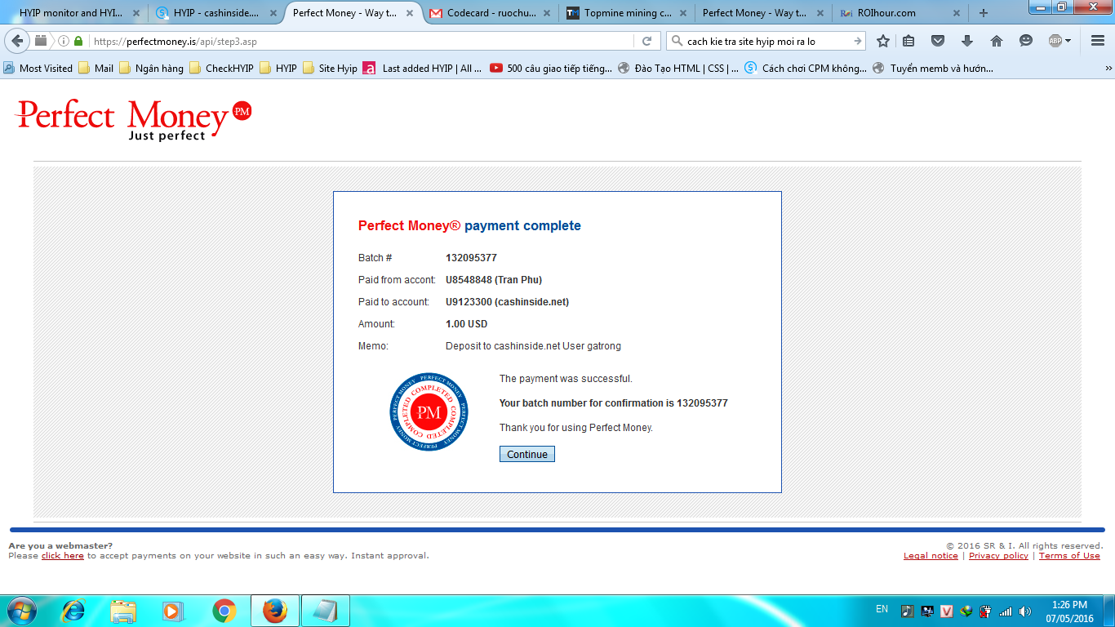Screen dimensions: 1115x627
Task: Open the Firefox hamburger menu
Action: pyautogui.click(x=1098, y=41)
